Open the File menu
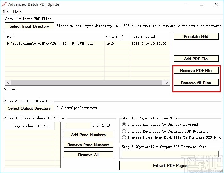This screenshot has height=173, width=224. [5, 12]
